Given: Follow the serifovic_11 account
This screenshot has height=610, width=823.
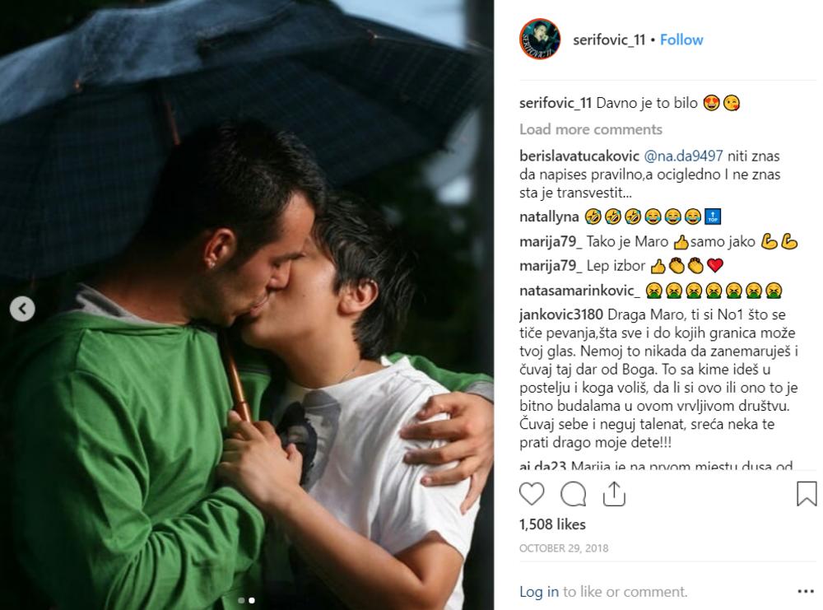Looking at the screenshot, I should tap(681, 40).
